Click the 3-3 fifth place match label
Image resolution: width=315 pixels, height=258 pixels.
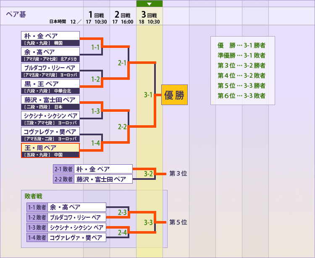pyautogui.click(x=148, y=222)
